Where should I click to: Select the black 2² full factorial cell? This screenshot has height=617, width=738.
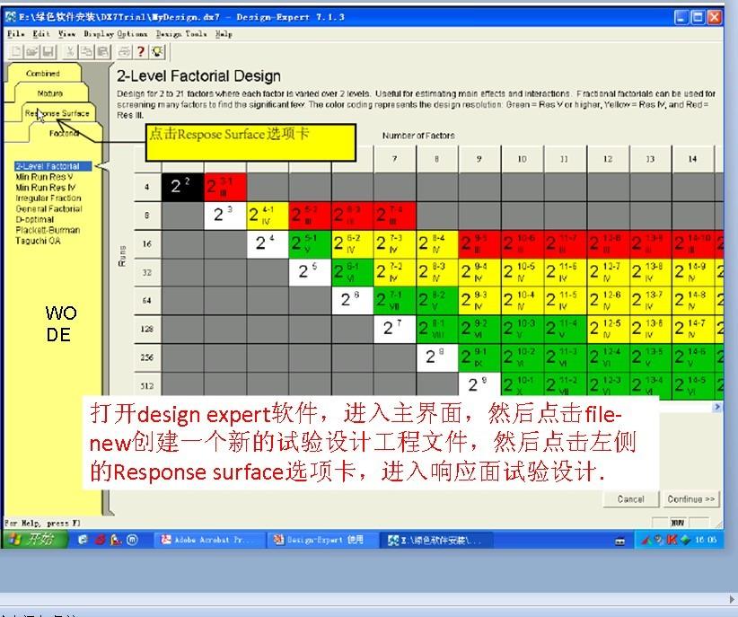click(x=182, y=187)
